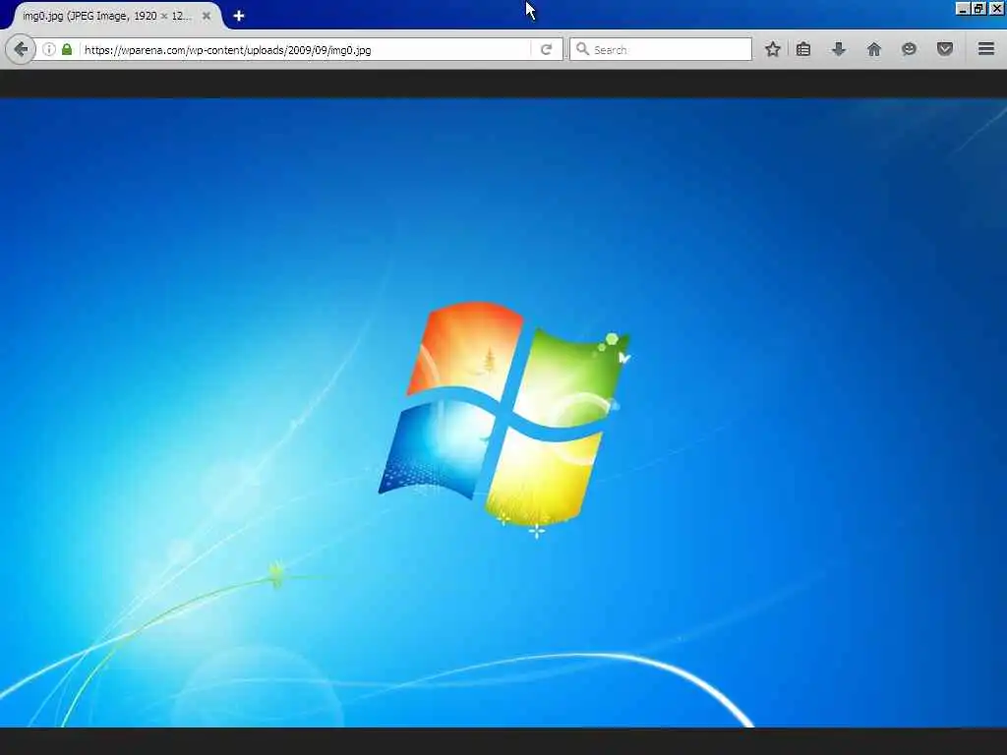Viewport: 1007px width, 755px height.
Task: Click the Windows 7 wallpaper image
Action: click(x=503, y=413)
